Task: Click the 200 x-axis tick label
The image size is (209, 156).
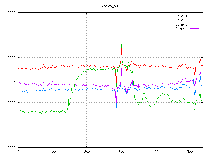Action: (87, 152)
